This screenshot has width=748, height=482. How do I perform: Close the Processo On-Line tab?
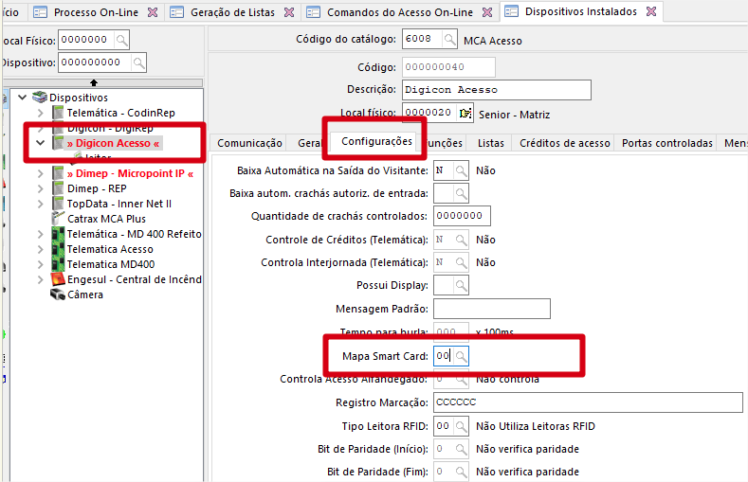tap(153, 12)
